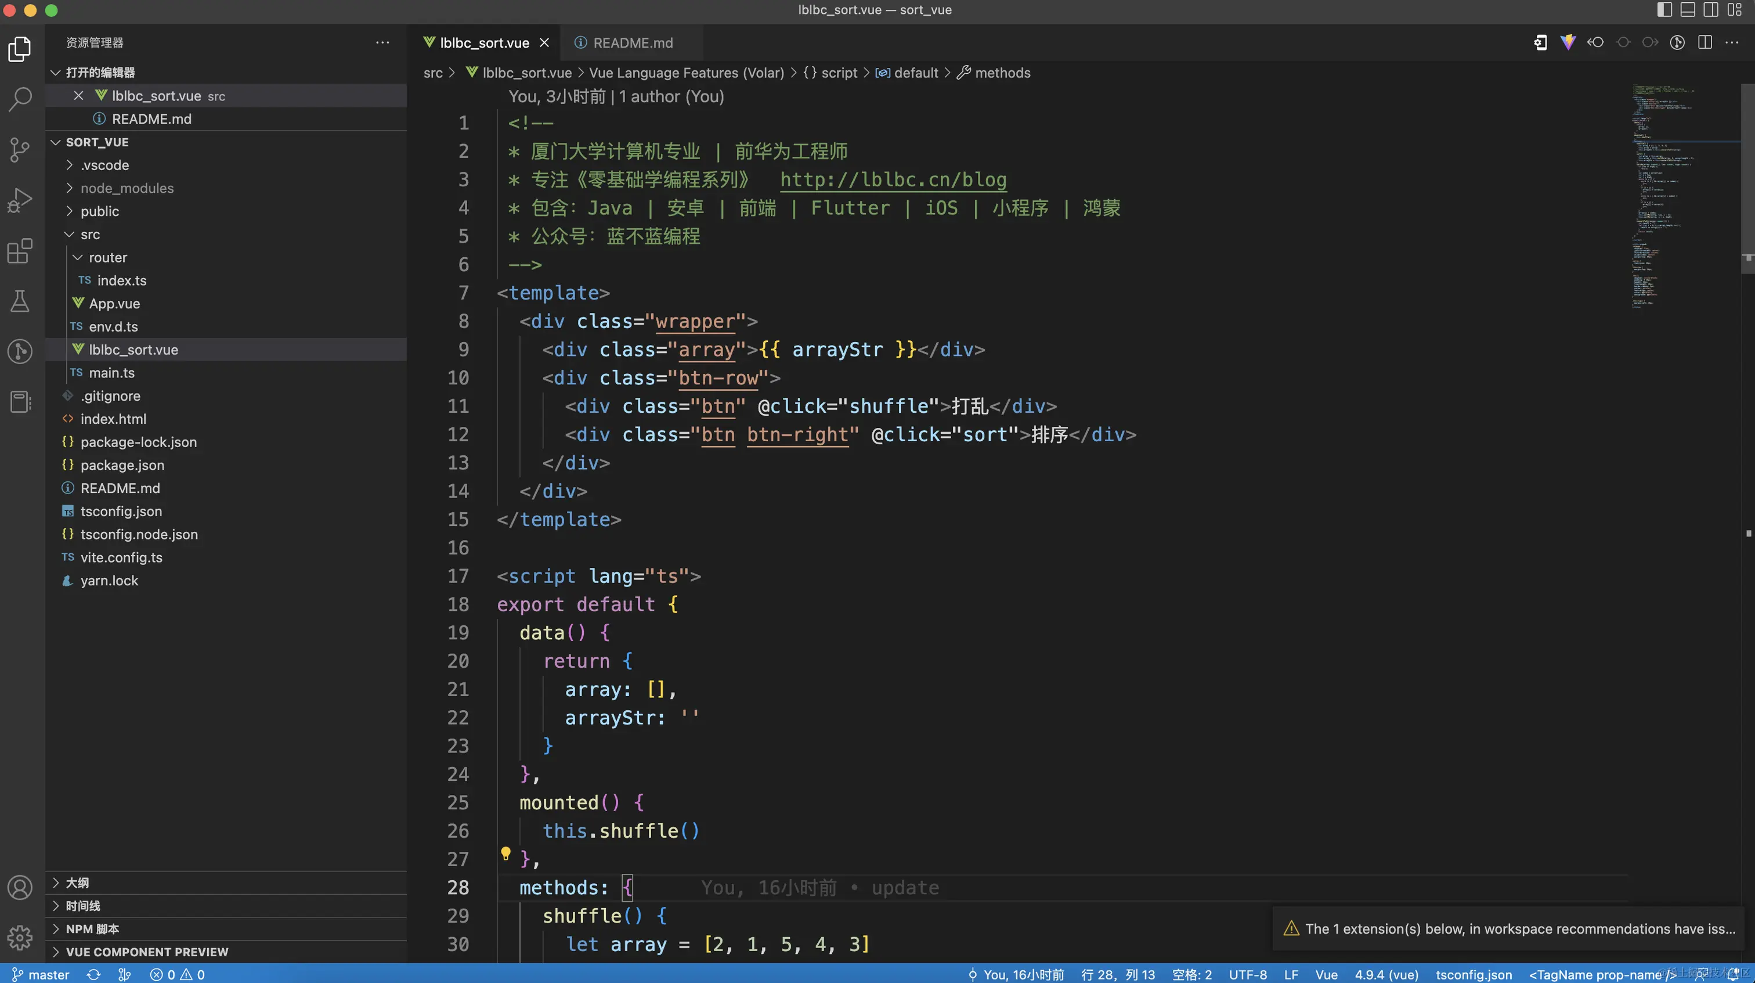This screenshot has height=983, width=1755.
Task: Open Run and Debug view
Action: [x=20, y=200]
